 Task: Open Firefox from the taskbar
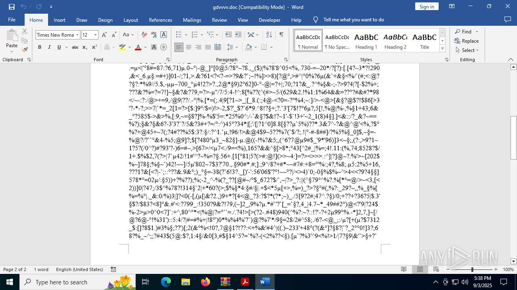(x=206, y=282)
